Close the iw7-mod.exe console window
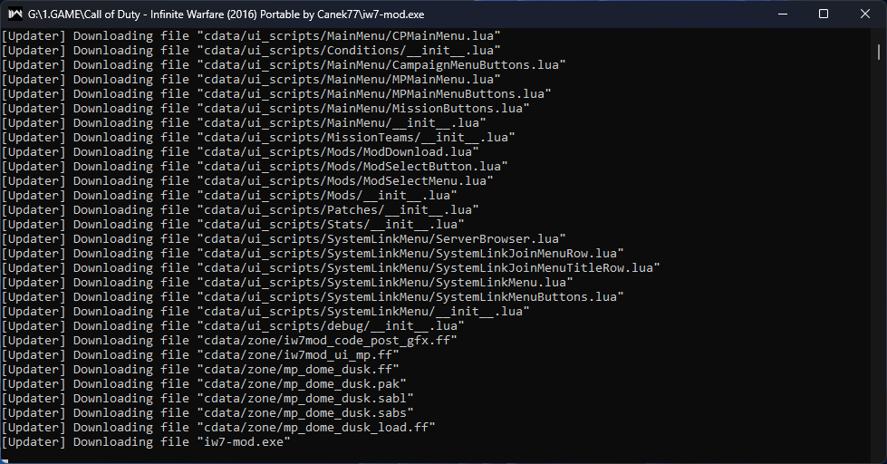The width and height of the screenshot is (887, 464). 865,14
